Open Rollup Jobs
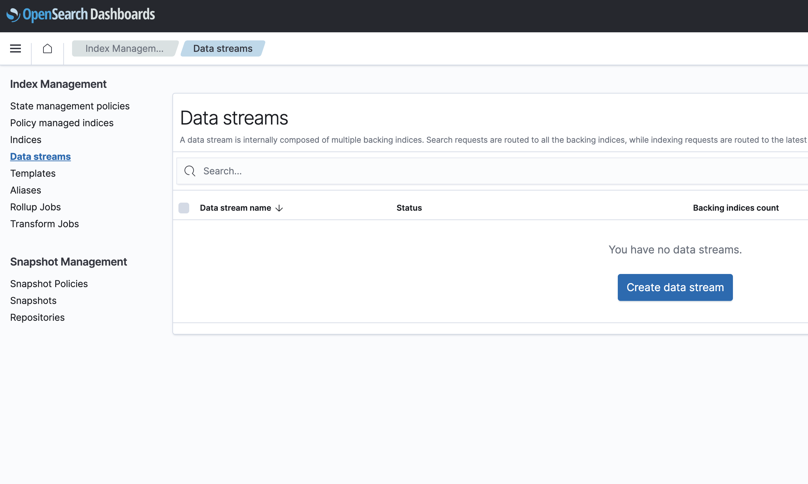The height and width of the screenshot is (484, 808). 35,207
